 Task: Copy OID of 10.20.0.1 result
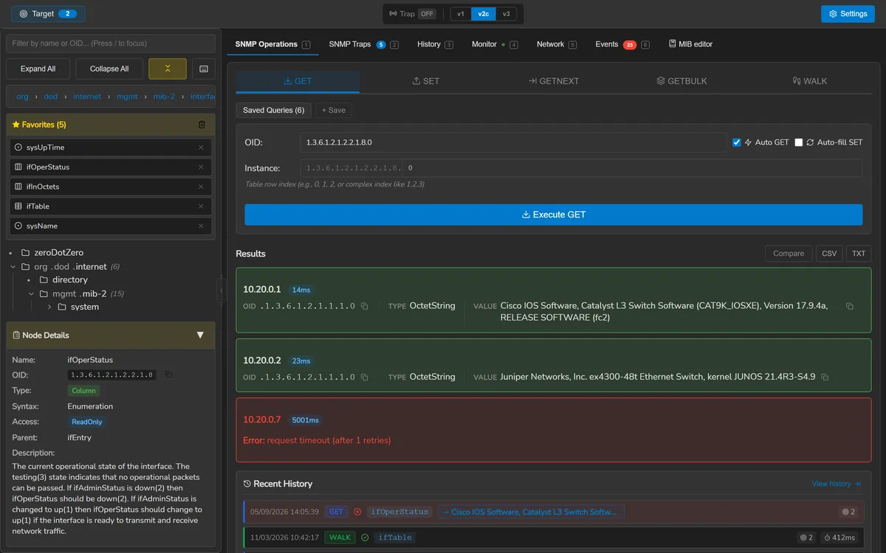(x=364, y=306)
